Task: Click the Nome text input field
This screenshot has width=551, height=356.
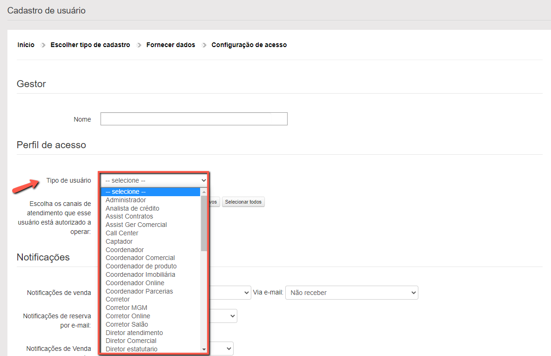Action: (x=194, y=119)
